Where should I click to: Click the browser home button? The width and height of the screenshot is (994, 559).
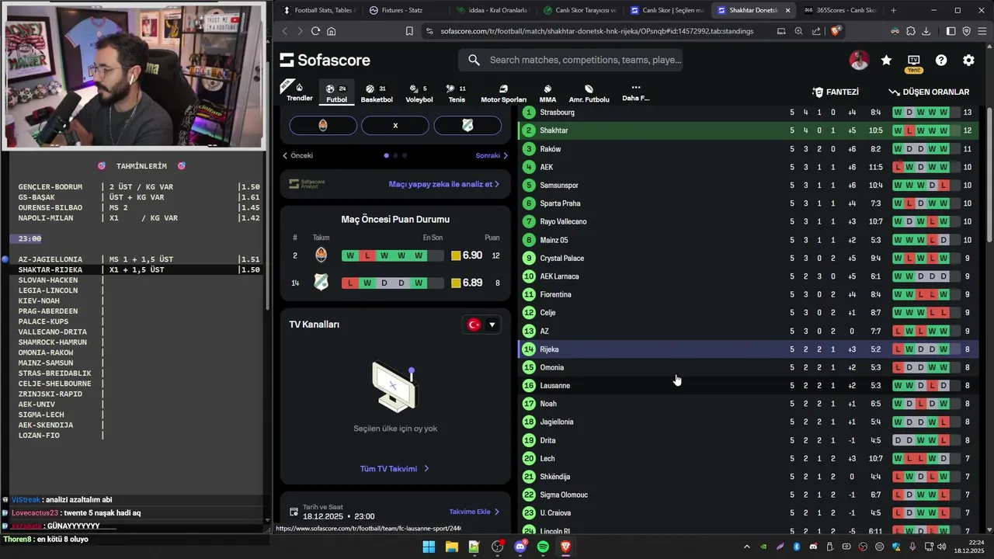pos(331,31)
